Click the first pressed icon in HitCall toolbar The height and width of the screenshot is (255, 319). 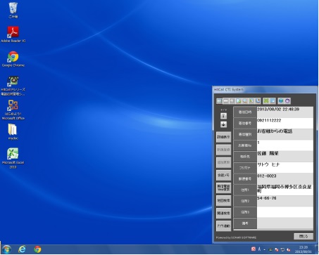[219, 101]
